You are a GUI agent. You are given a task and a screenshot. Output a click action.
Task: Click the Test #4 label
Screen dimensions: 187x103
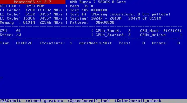(x=78, y=14)
